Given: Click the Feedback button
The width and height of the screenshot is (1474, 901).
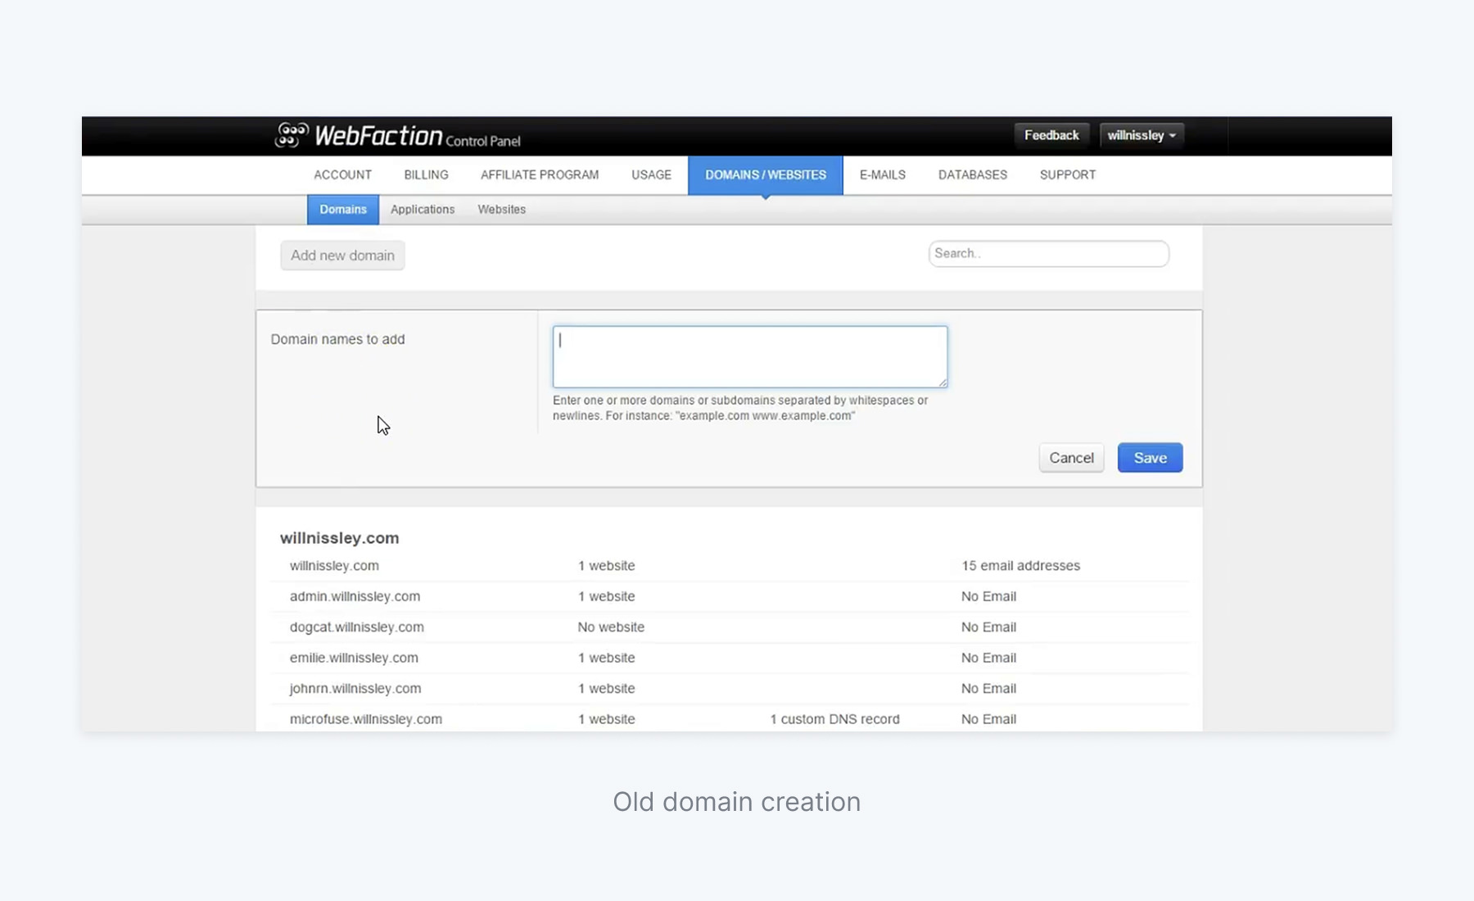Looking at the screenshot, I should click(x=1051, y=135).
